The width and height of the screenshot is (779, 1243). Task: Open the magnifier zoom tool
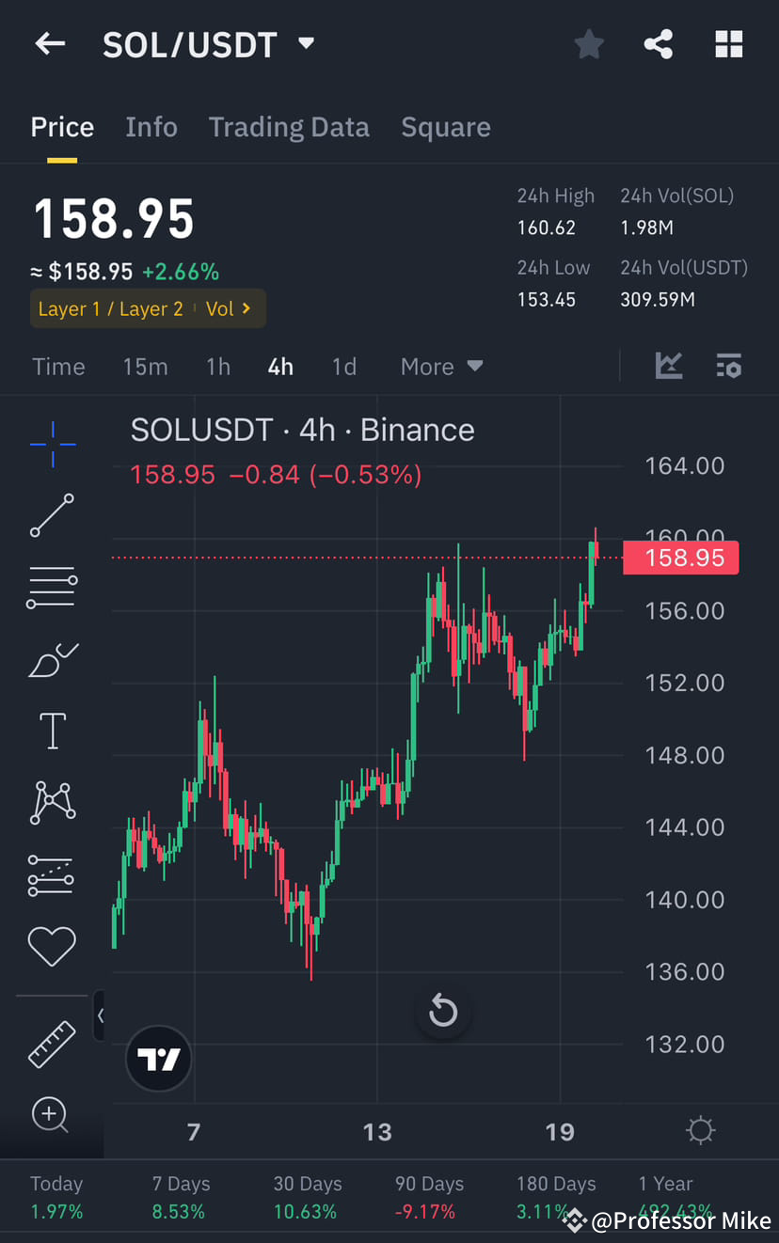(x=52, y=1115)
